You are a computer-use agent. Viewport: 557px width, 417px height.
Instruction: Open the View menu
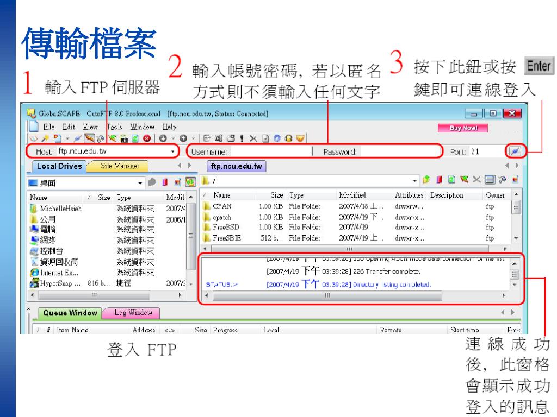tap(90, 127)
